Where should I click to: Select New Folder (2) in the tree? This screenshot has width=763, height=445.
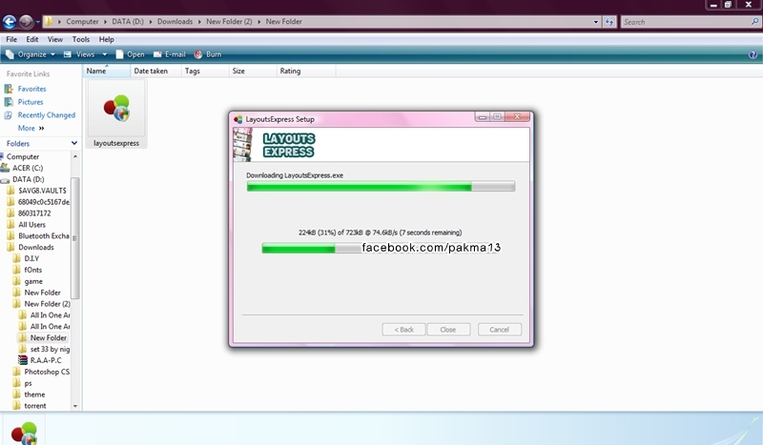pyautogui.click(x=47, y=304)
